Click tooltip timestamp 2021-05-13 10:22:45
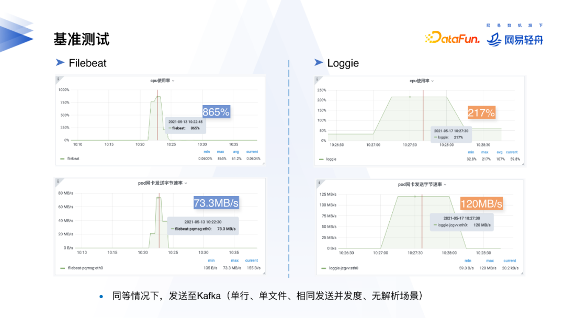This screenshot has width=565, height=318. tap(186, 122)
